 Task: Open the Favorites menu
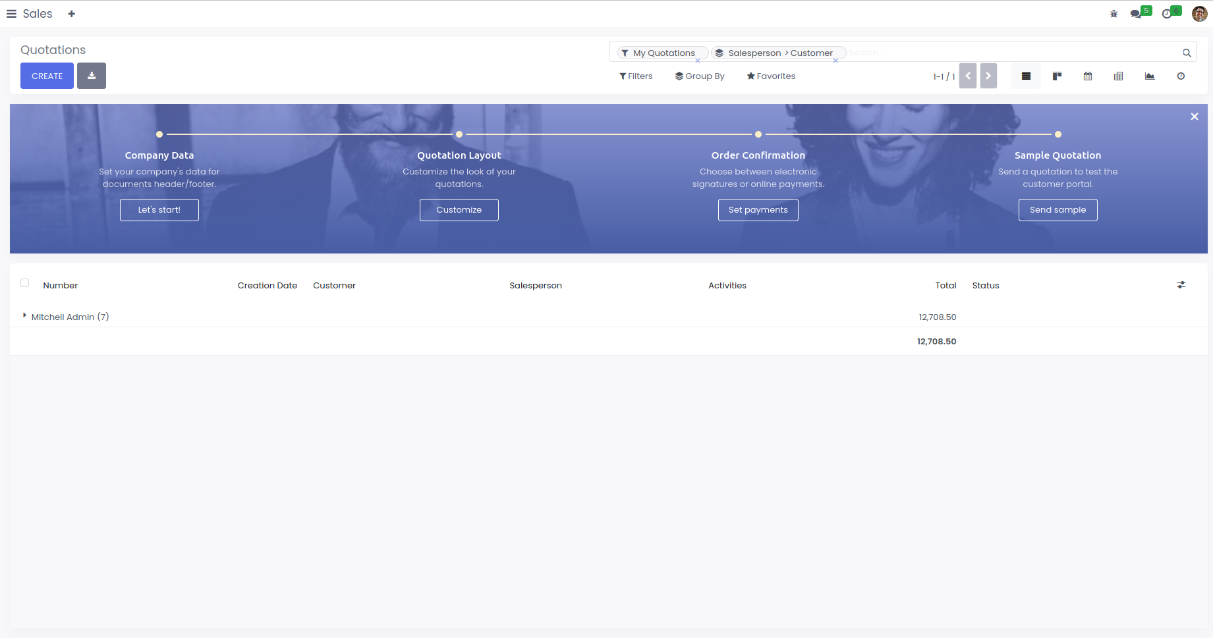[x=771, y=76]
